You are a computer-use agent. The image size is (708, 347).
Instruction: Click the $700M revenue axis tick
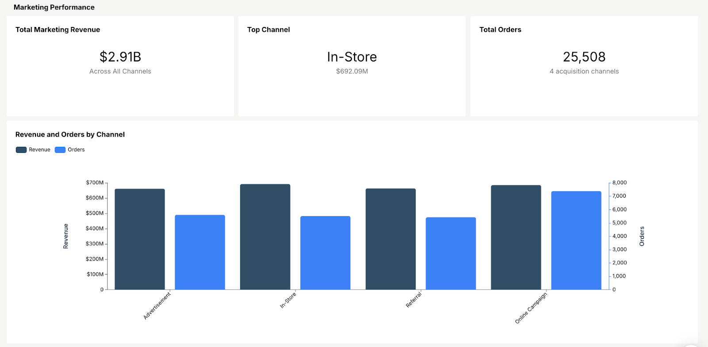pos(95,183)
